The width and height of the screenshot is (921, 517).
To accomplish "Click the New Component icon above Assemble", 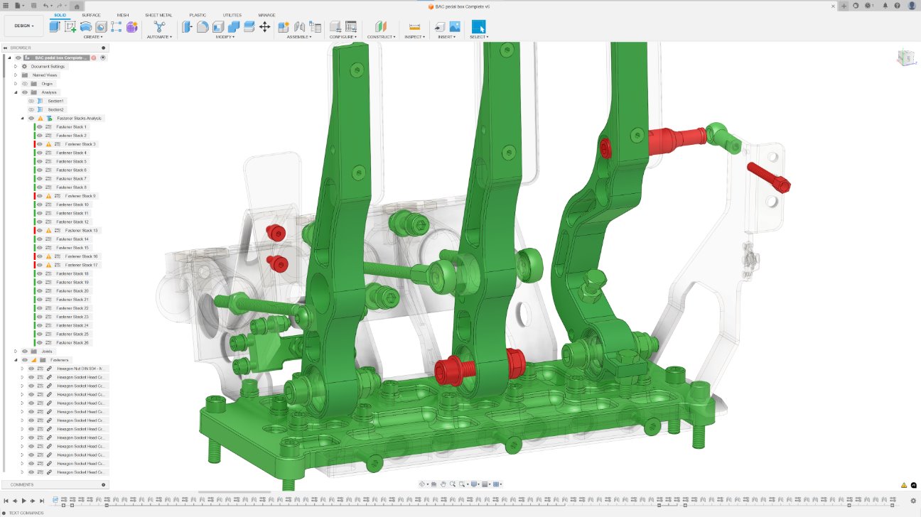I will coord(282,26).
